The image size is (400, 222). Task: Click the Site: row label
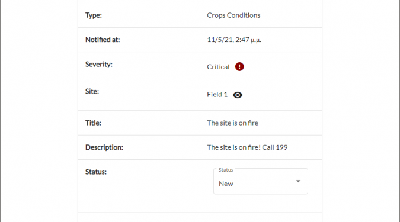[x=92, y=92]
